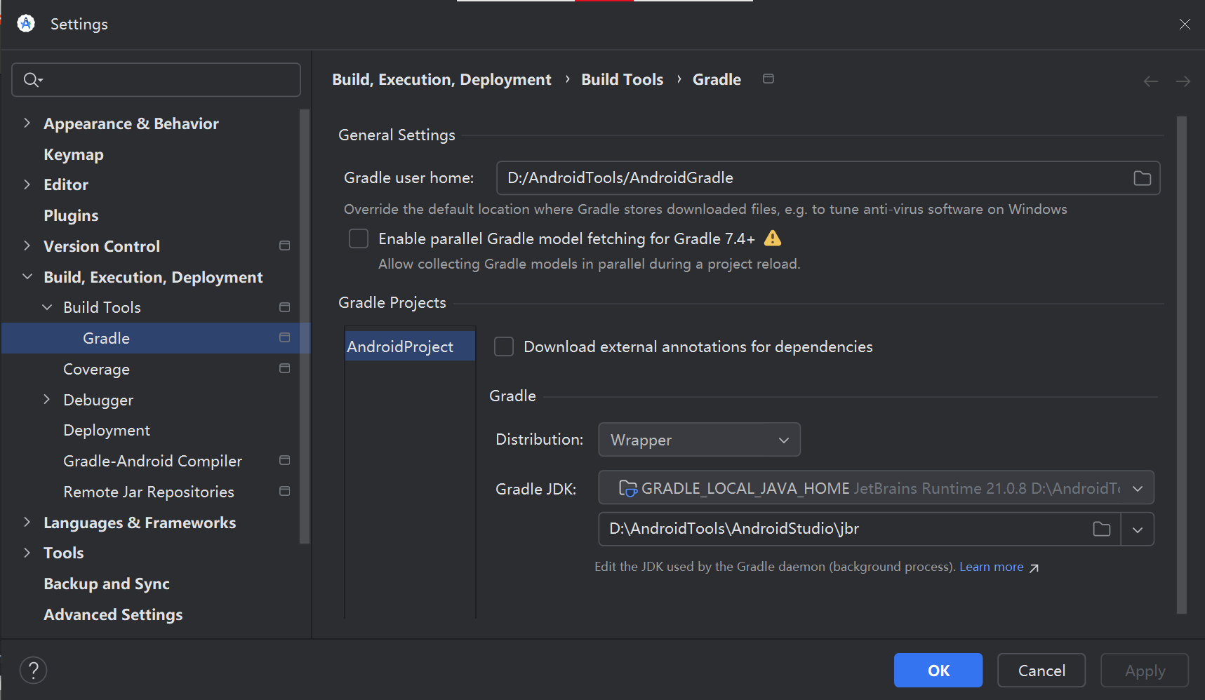1205x700 pixels.
Task: Collapse Build, Execution, Deployment section
Action: click(27, 276)
